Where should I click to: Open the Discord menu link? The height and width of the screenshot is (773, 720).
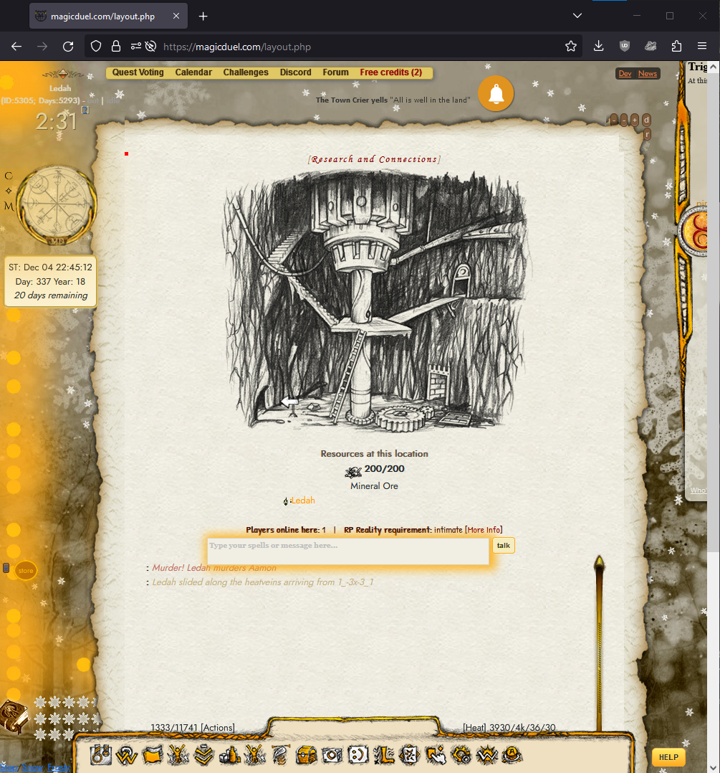pos(295,72)
